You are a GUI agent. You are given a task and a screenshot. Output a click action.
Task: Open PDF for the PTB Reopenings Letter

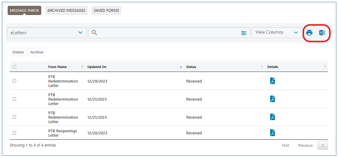[272, 133]
